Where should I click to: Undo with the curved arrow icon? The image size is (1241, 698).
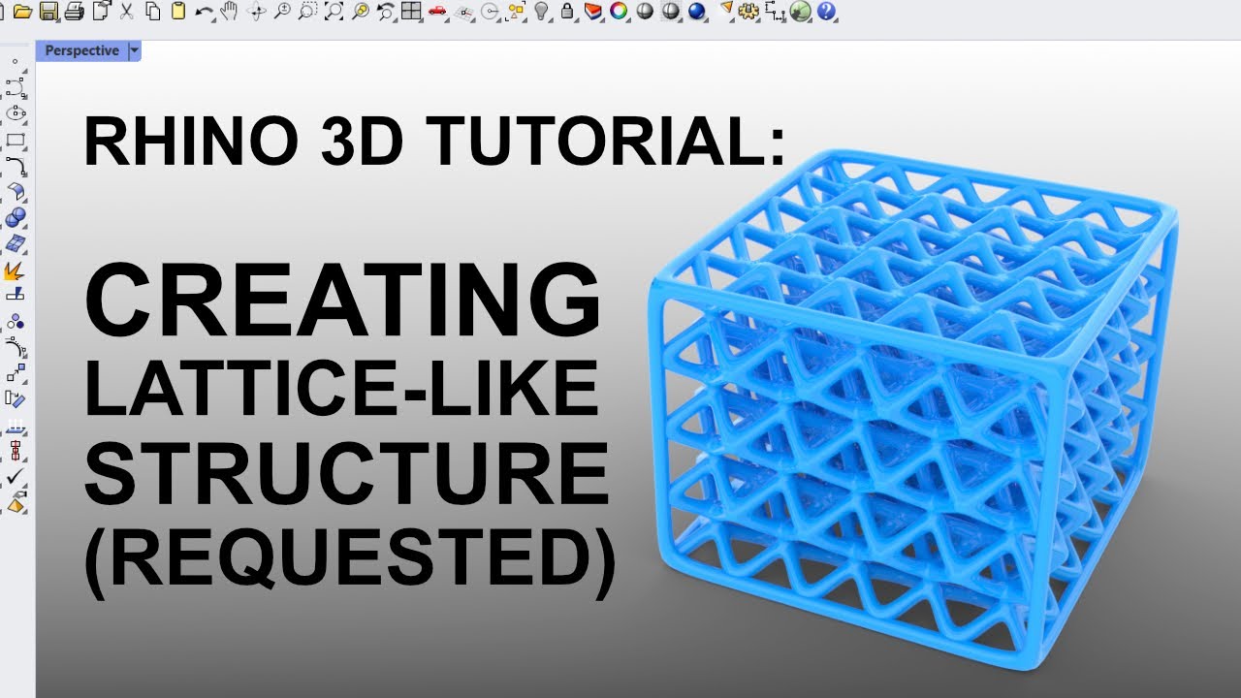[x=204, y=12]
